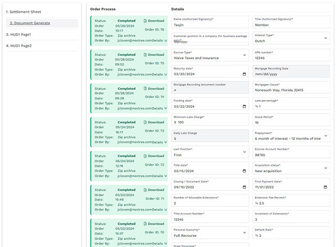
Task: Click the Daily Late Charge field
Action: (x=210, y=136)
